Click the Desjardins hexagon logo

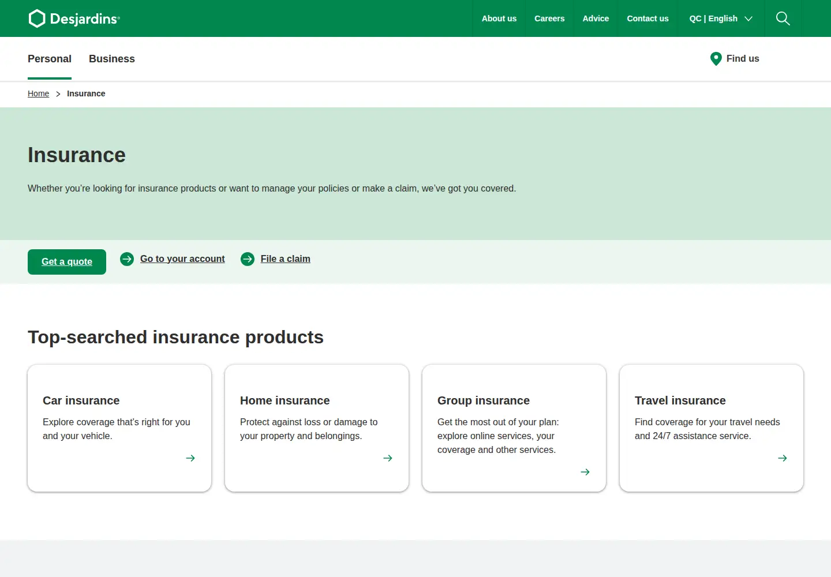pos(37,18)
